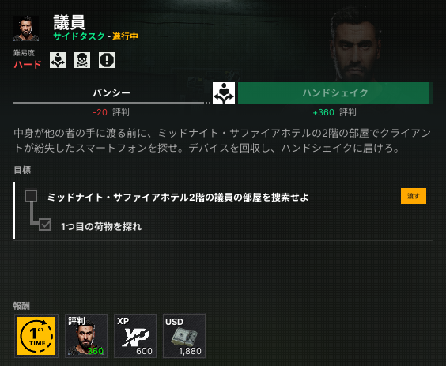
Task: Click the orange 渡す hand-over button
Action: (414, 196)
